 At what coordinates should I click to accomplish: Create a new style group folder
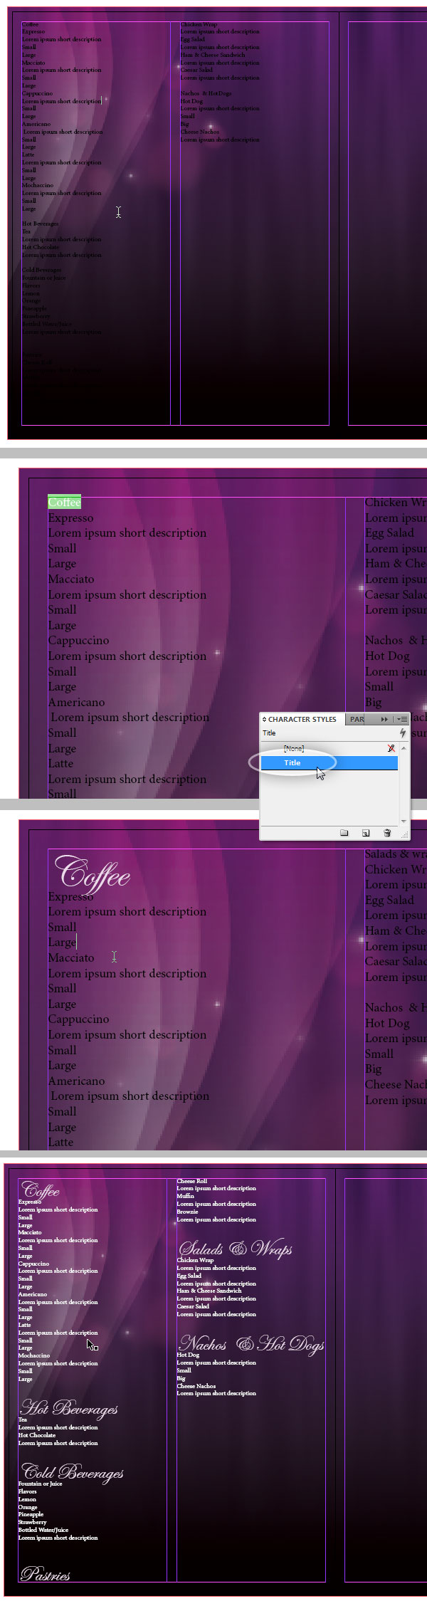coord(344,832)
